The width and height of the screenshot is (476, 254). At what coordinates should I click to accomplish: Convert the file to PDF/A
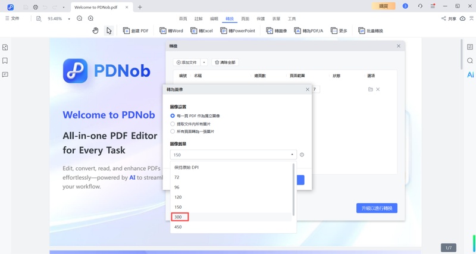pos(308,31)
